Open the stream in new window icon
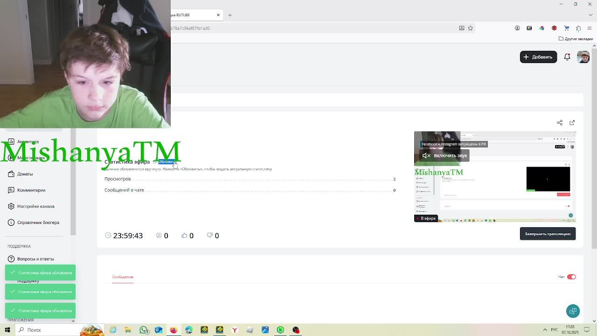Screen dimensions: 597x336 [x=572, y=123]
